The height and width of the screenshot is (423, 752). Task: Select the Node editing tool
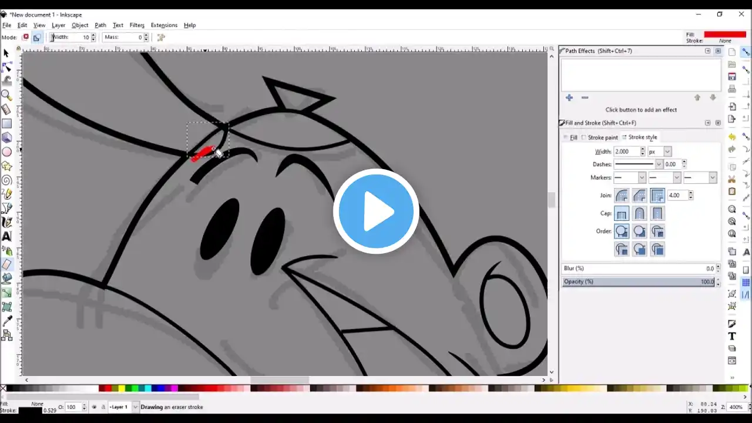[x=6, y=67]
